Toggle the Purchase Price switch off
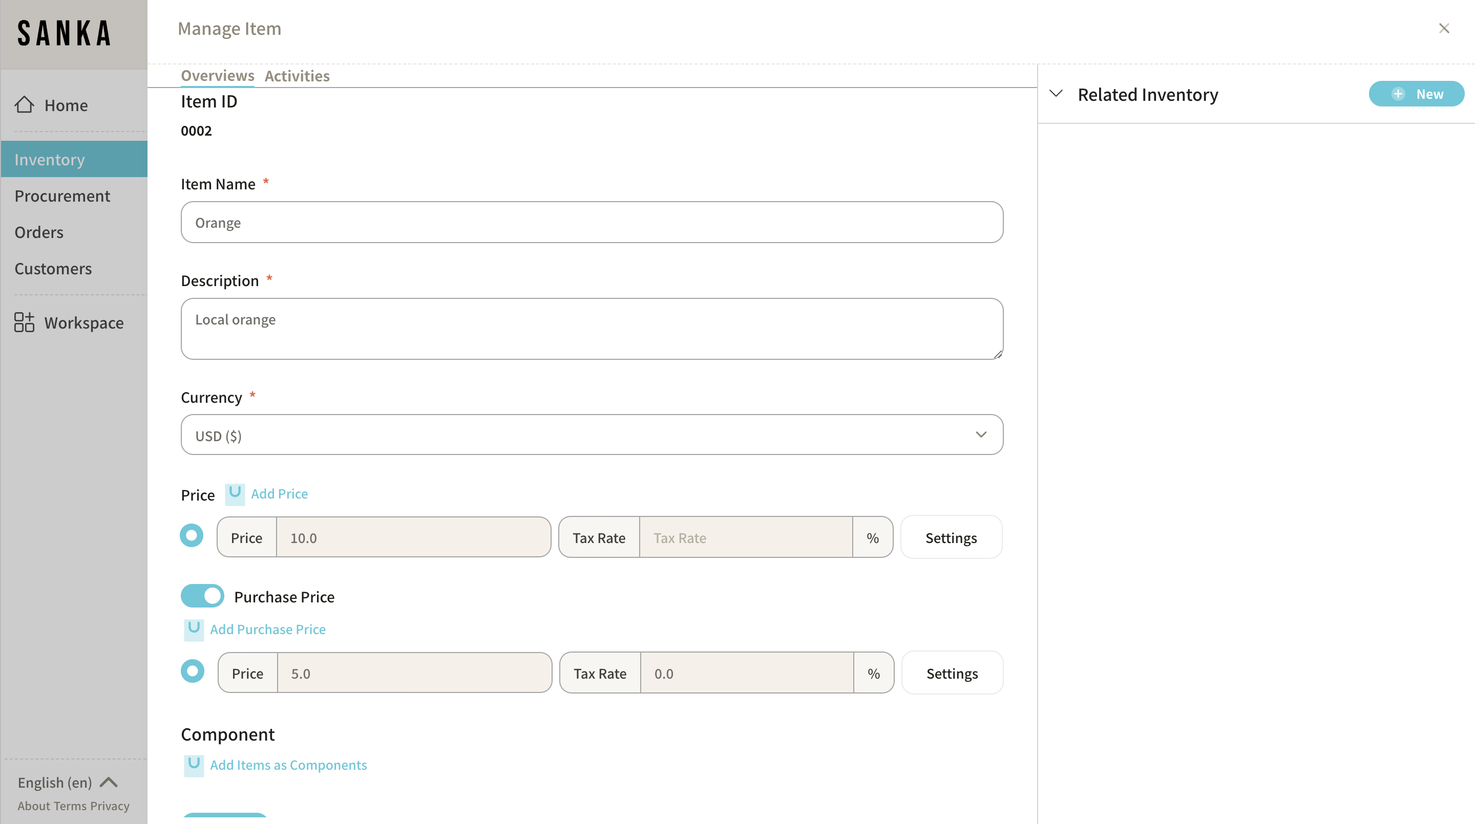 (202, 596)
